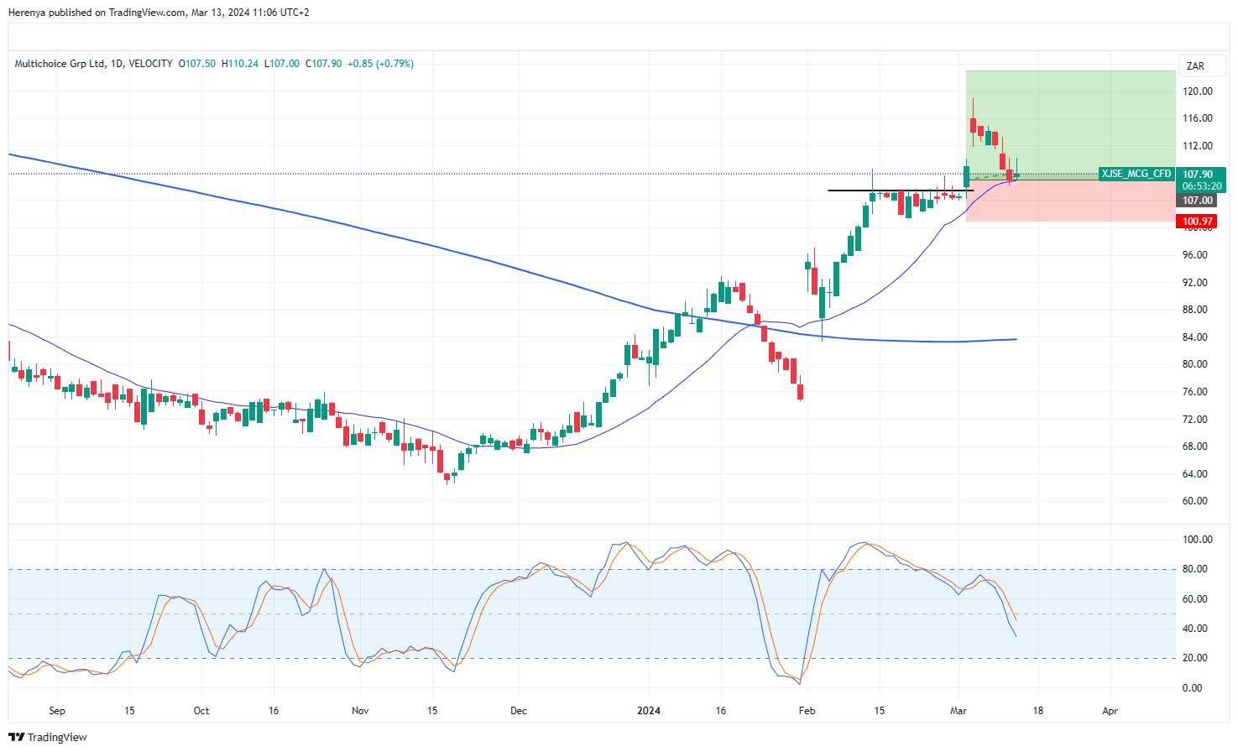Click the 92.00 price axis label
The height and width of the screenshot is (752, 1238).
1195,283
